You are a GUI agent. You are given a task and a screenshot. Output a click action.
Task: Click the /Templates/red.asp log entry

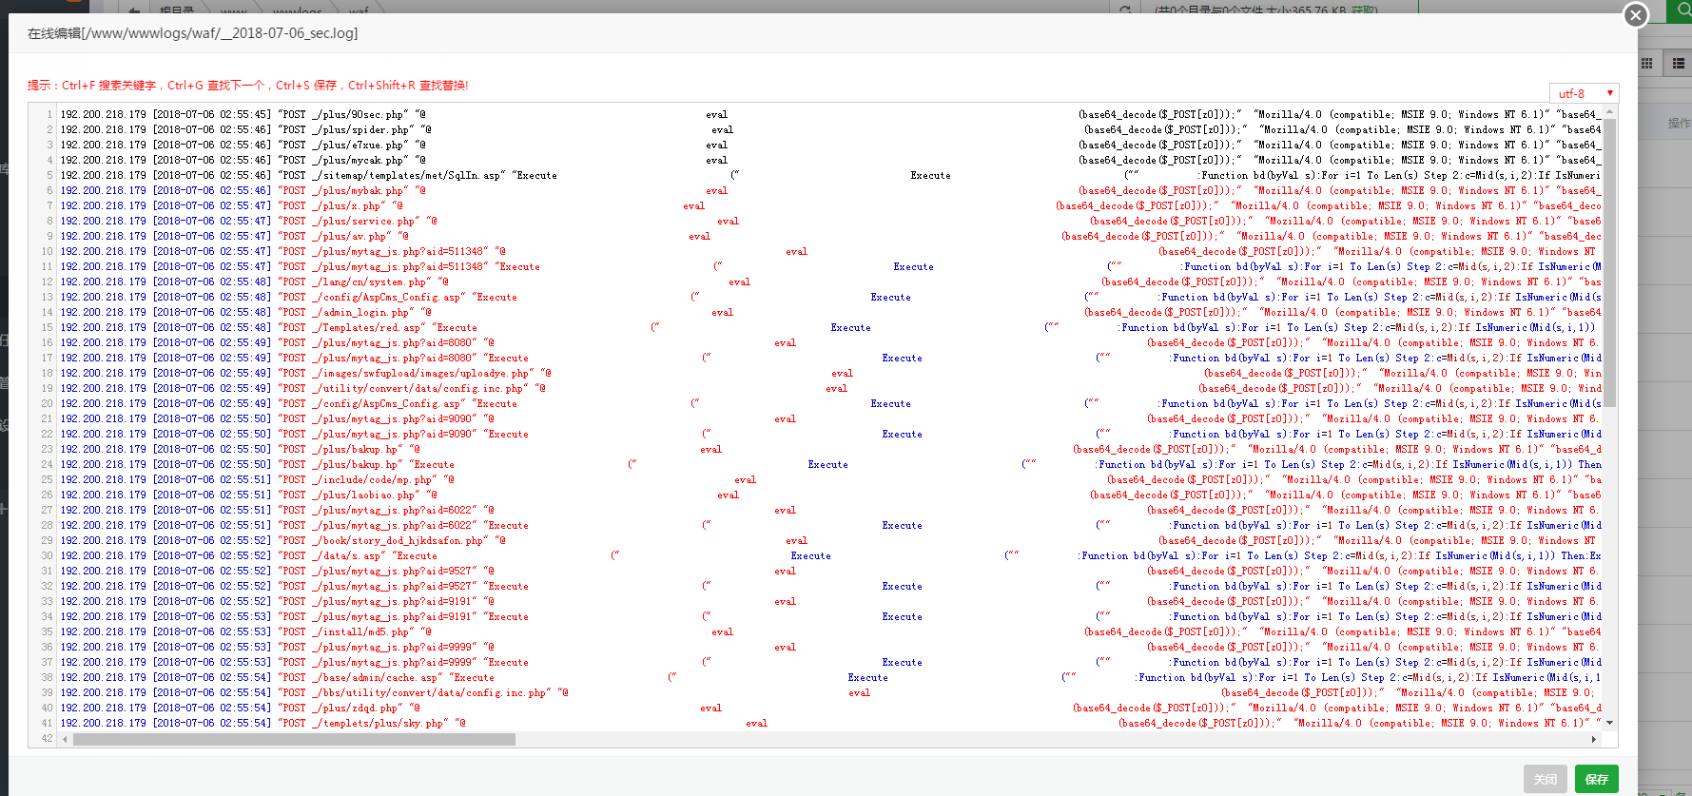coord(831,327)
